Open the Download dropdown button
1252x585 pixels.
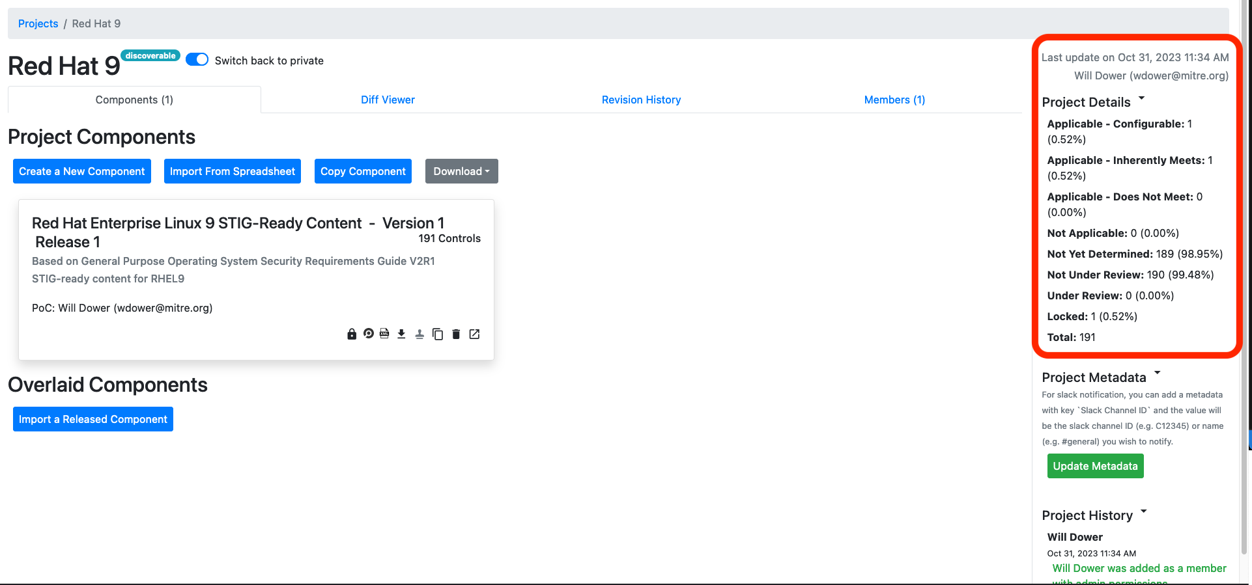(461, 171)
